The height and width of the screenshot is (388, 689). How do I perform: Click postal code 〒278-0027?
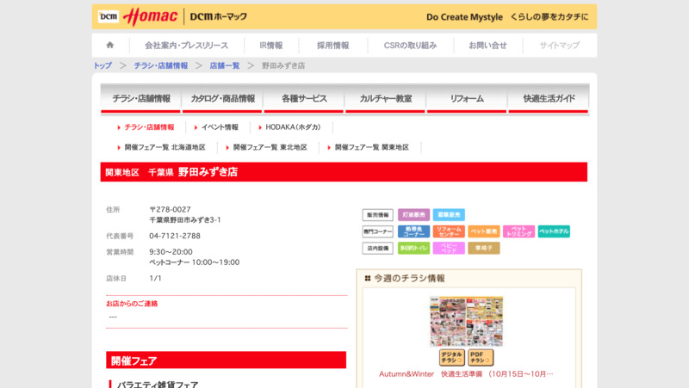(x=170, y=209)
